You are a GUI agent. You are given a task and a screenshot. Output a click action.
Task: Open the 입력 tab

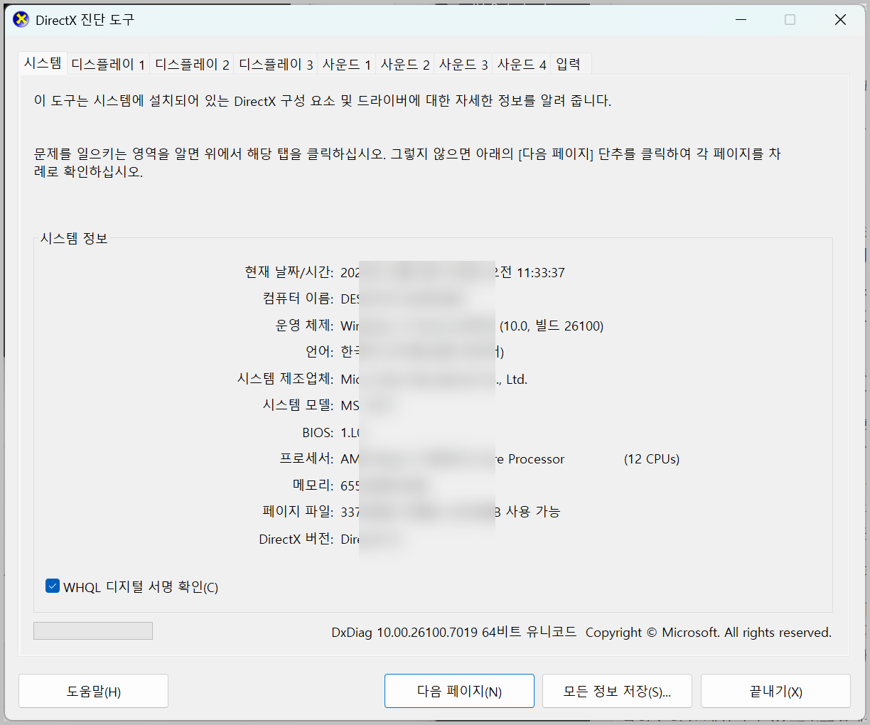[x=568, y=65]
